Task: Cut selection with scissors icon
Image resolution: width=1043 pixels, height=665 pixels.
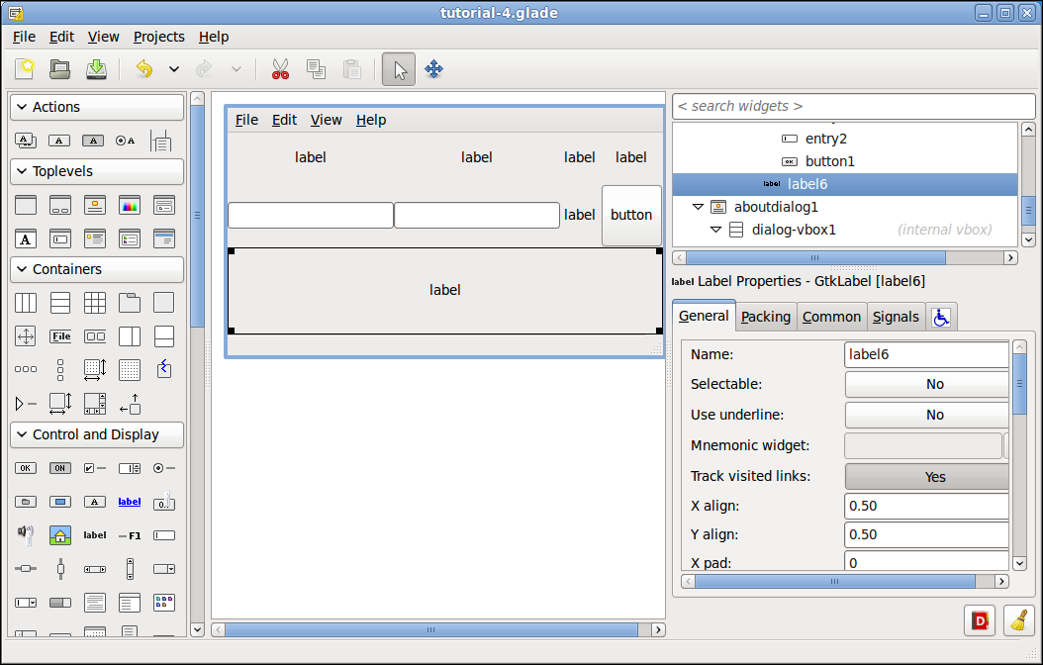Action: tap(280, 68)
